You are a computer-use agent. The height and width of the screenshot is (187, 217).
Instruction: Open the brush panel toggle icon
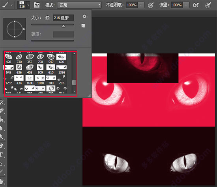tap(37, 5)
